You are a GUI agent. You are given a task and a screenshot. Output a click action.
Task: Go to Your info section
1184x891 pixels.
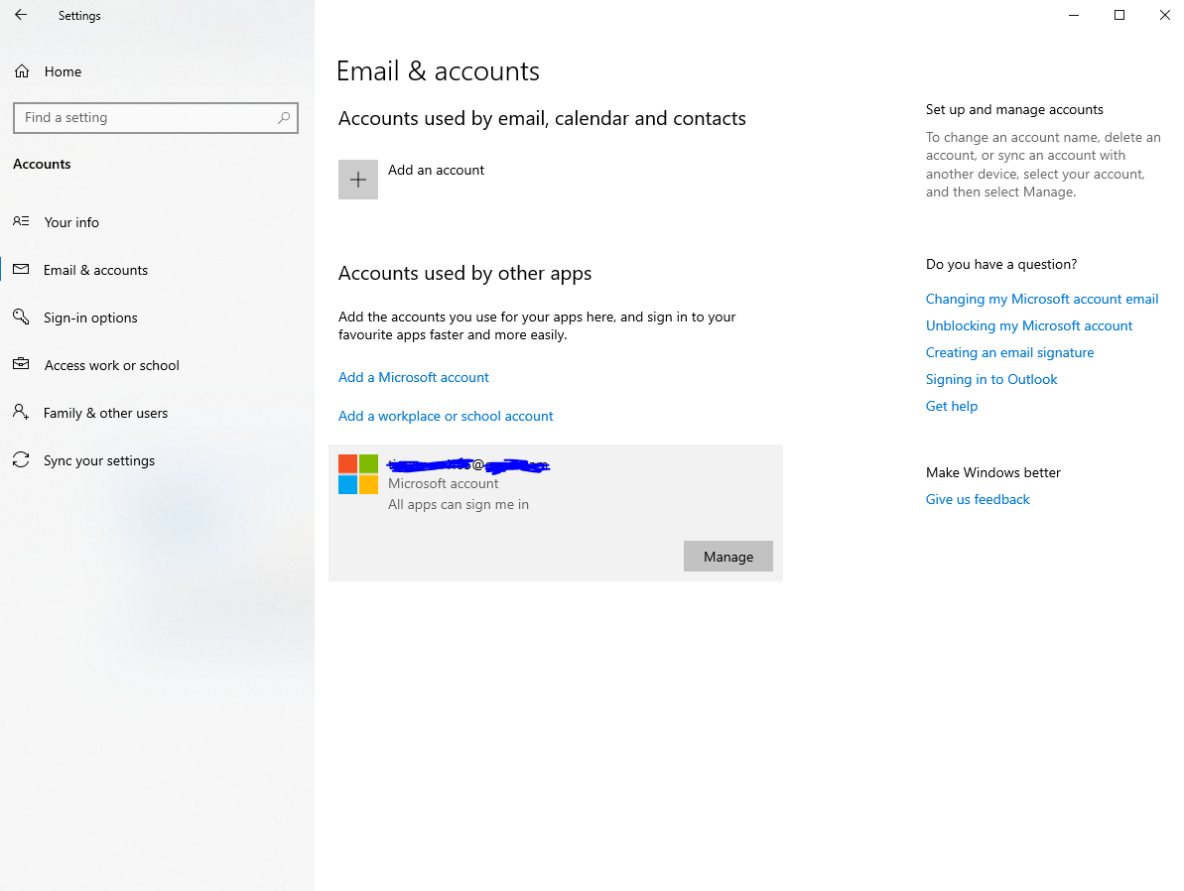click(x=157, y=222)
